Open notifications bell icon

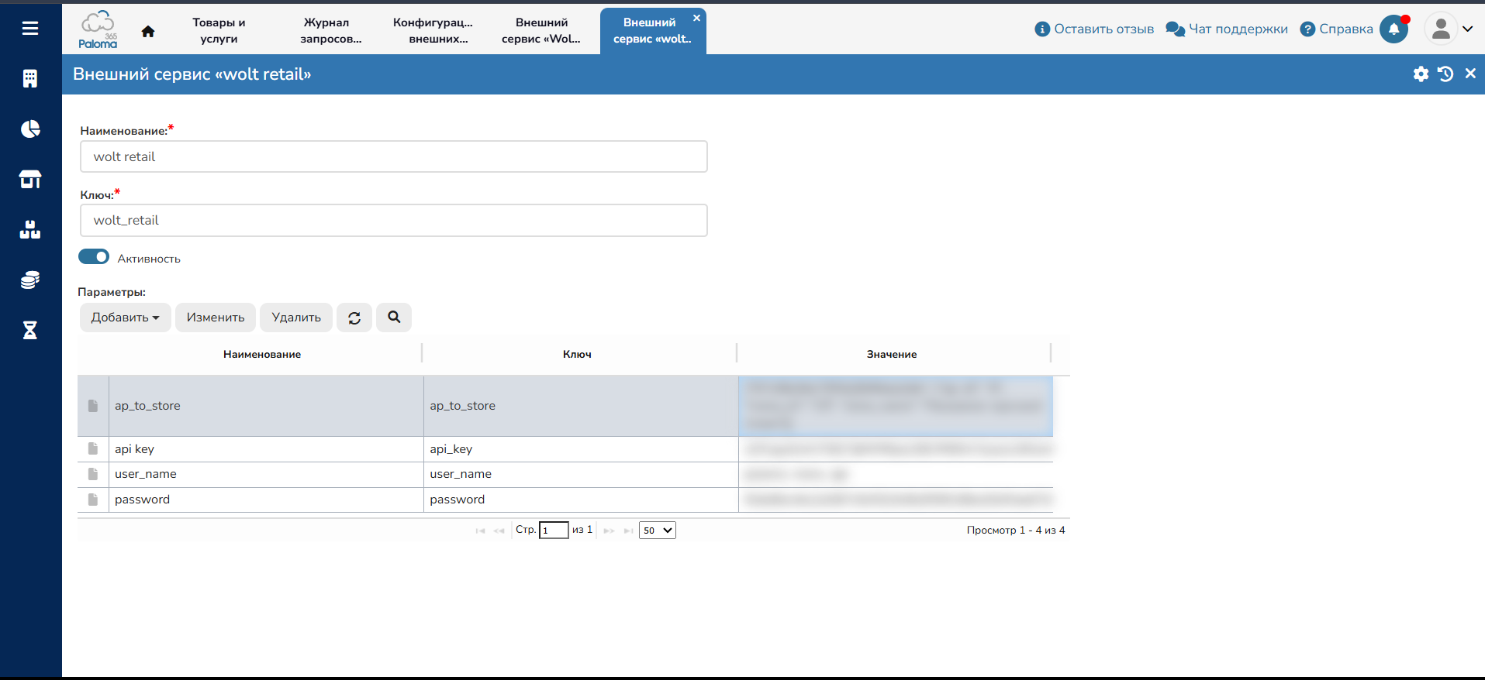coord(1393,29)
